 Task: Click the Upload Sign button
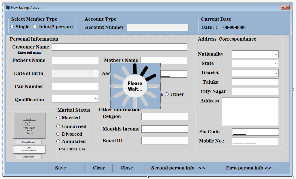(x=29, y=157)
